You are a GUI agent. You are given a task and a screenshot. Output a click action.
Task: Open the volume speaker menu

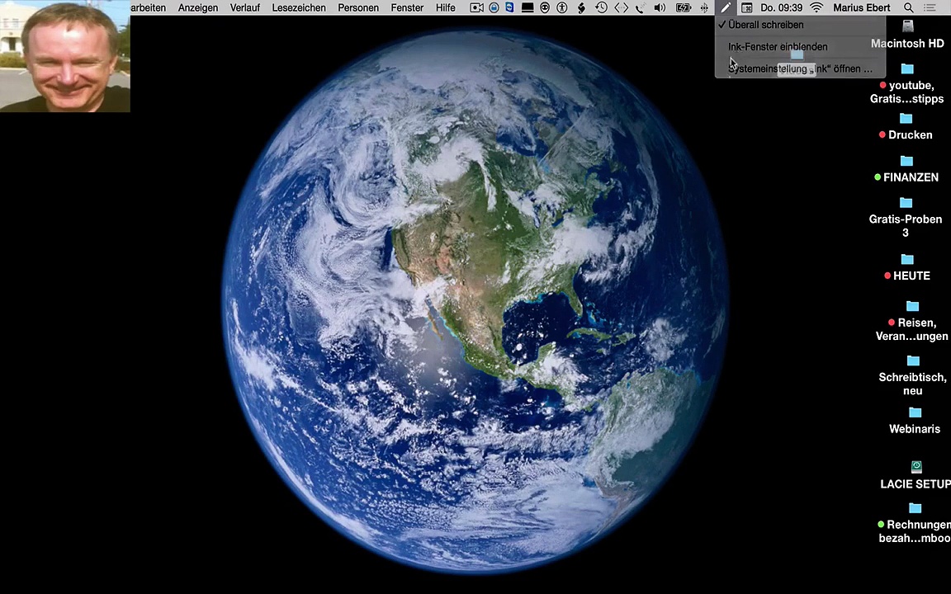660,8
